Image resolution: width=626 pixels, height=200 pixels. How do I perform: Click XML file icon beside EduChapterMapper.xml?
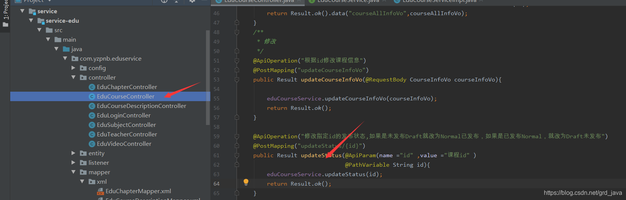pyautogui.click(x=100, y=191)
